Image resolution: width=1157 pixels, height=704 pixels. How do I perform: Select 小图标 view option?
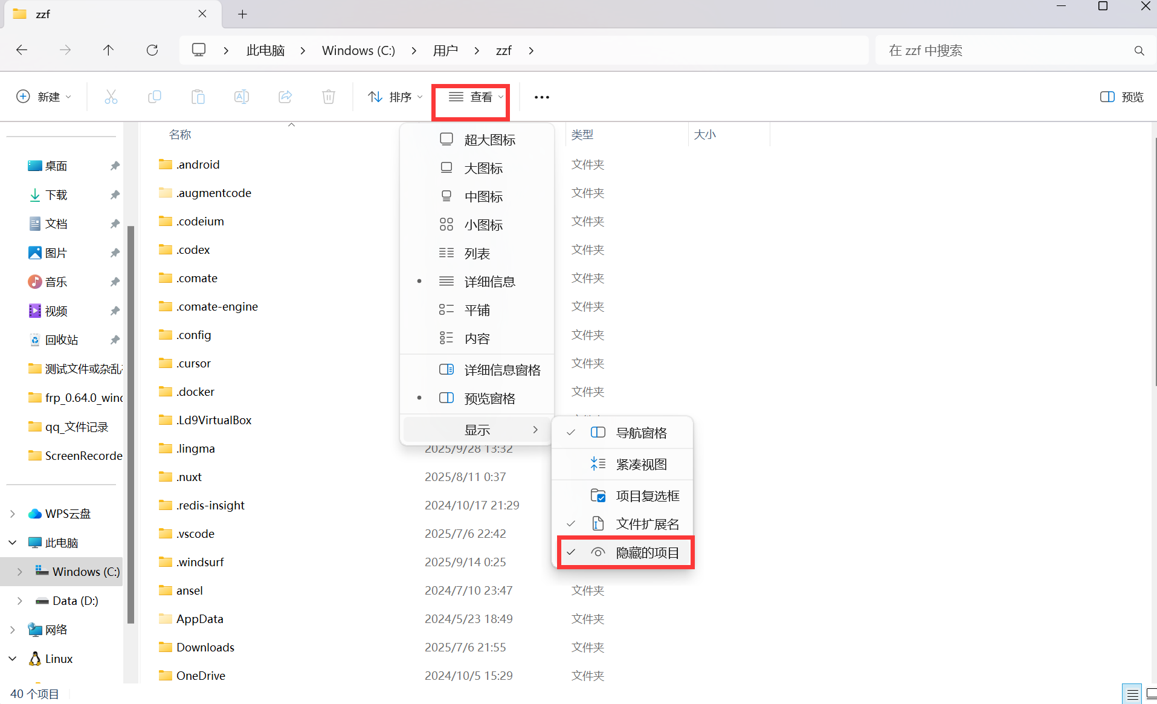tap(477, 225)
